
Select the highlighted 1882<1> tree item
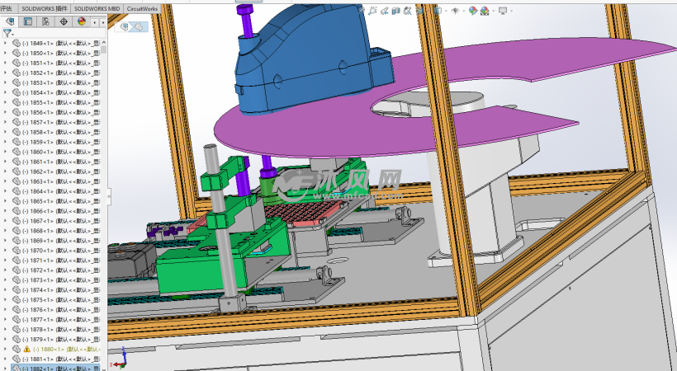[x=58, y=369]
